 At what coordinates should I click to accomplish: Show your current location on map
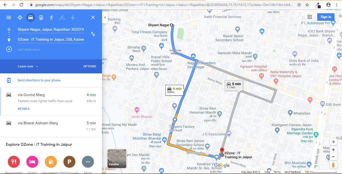pyautogui.click(x=333, y=142)
